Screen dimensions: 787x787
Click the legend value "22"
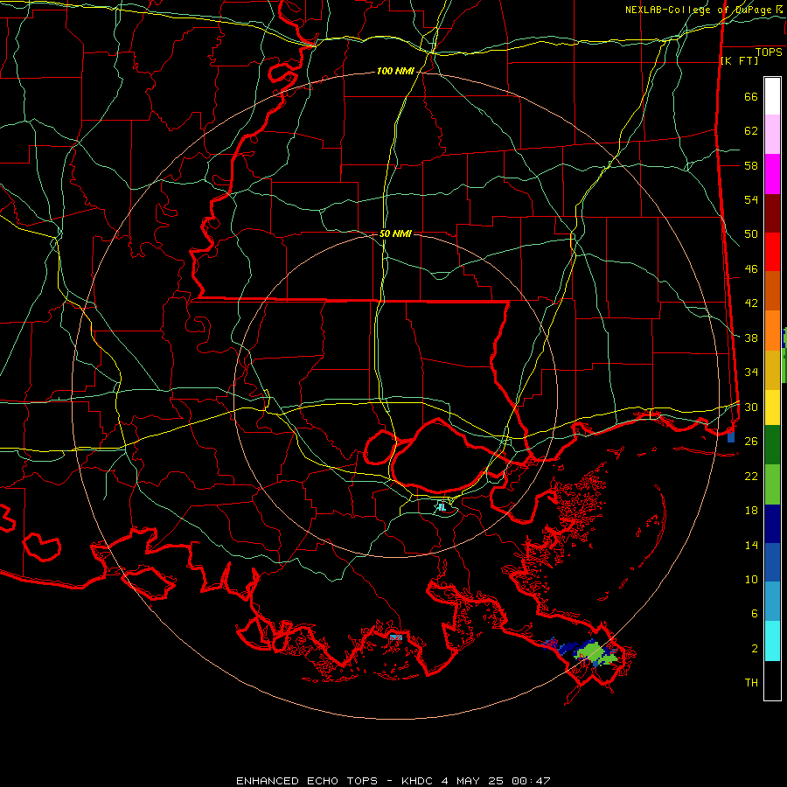click(751, 476)
